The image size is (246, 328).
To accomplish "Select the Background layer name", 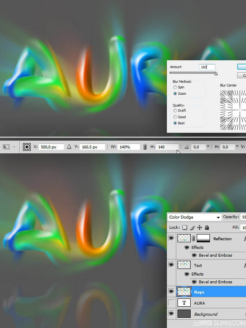I will point(206,314).
